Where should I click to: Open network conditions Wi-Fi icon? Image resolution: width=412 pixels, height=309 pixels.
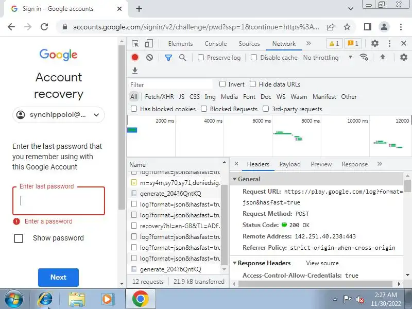click(x=364, y=57)
